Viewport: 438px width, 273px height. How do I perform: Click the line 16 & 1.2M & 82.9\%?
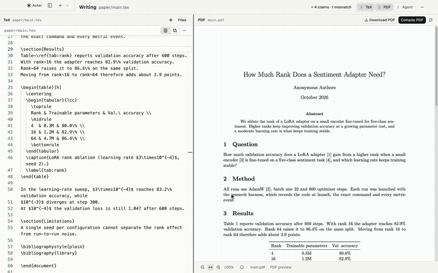click(x=57, y=132)
